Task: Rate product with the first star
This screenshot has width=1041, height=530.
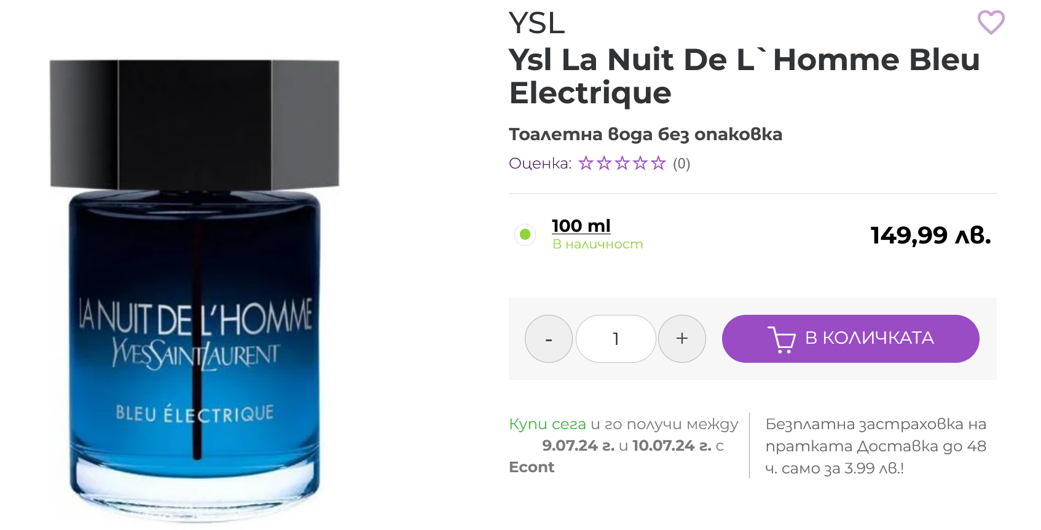Action: point(586,163)
